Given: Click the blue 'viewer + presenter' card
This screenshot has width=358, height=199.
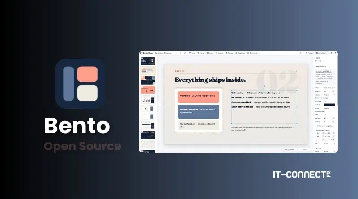Looking at the screenshot, I should point(198,112).
